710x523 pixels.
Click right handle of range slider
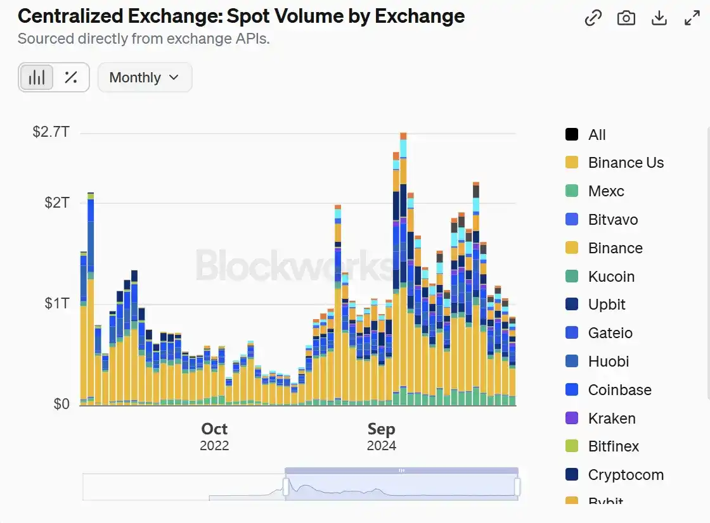517,487
